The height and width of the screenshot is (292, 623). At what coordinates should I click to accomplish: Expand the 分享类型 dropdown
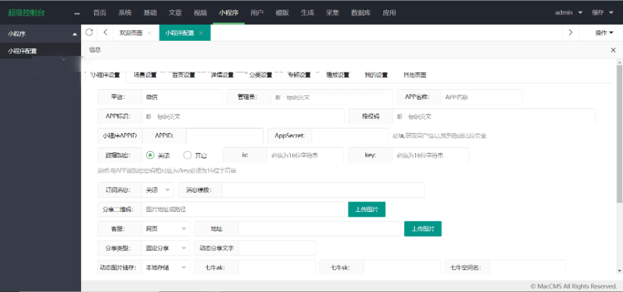[x=165, y=248]
